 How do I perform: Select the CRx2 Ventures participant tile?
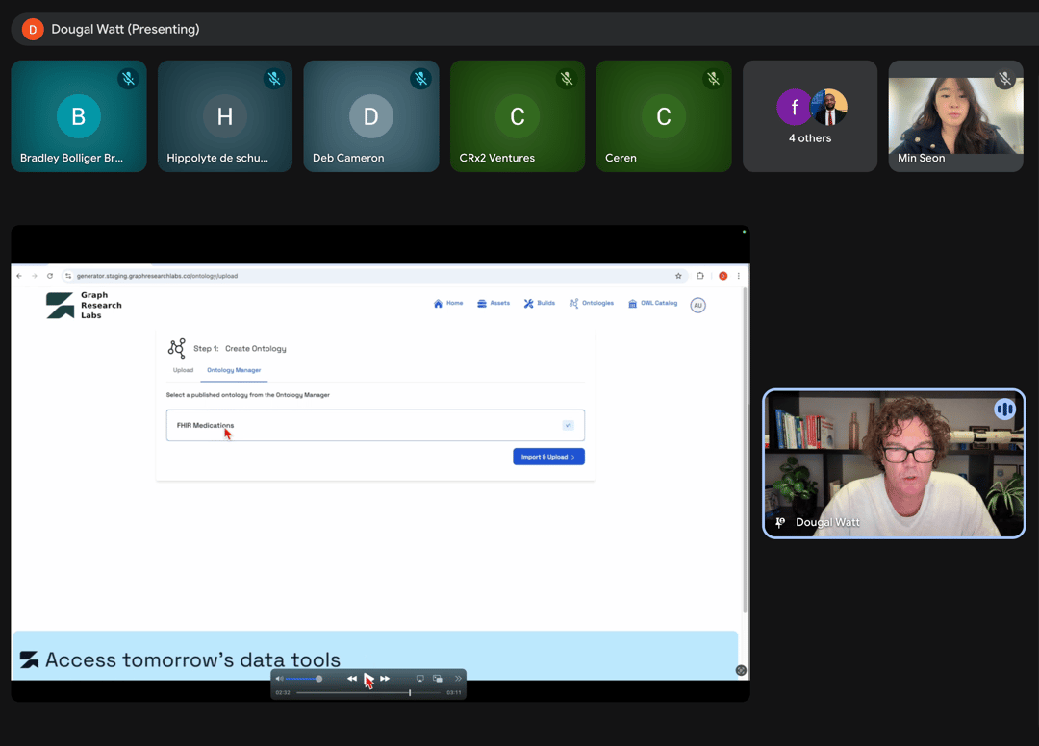tap(518, 116)
